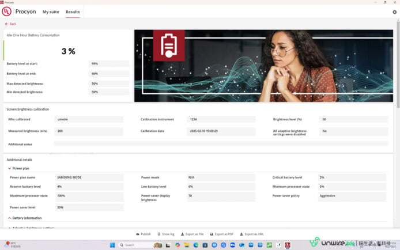Click the Procyon icon in taskbar
Image resolution: width=400 pixels, height=250 pixels.
(288, 245)
